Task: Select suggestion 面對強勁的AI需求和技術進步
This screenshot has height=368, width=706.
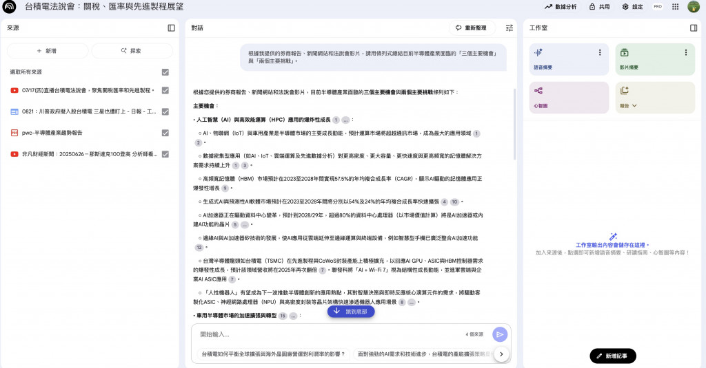Action: point(423,354)
